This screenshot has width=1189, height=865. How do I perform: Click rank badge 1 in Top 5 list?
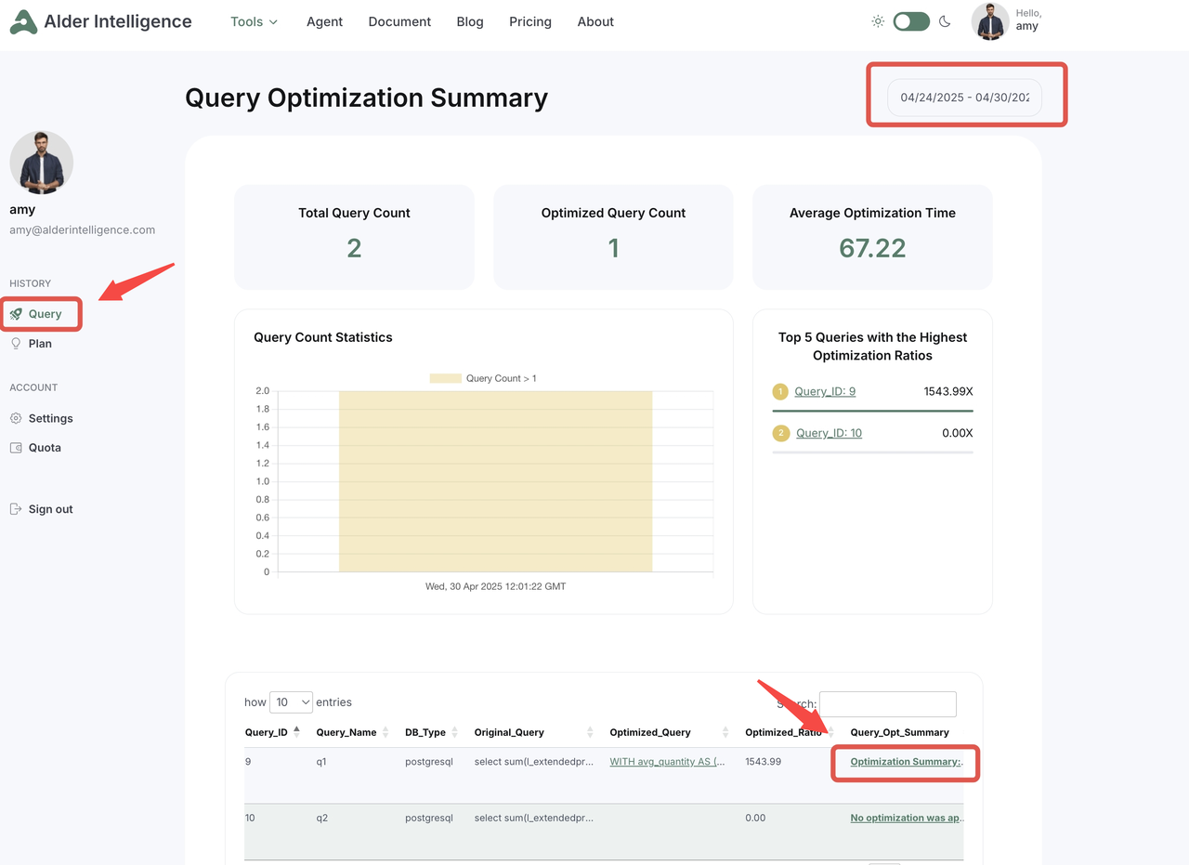(x=780, y=391)
